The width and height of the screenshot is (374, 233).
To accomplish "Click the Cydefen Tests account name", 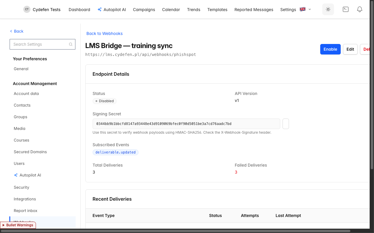I will point(47,10).
